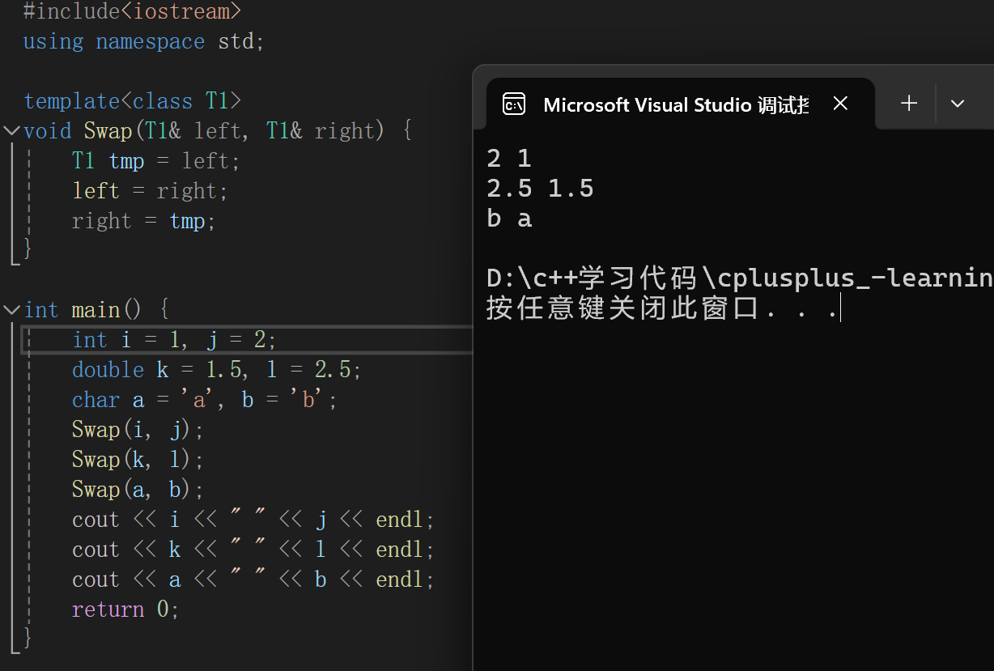Image resolution: width=994 pixels, height=671 pixels.
Task: Open the terminal profiles dropdown arrow
Action: pos(958,104)
